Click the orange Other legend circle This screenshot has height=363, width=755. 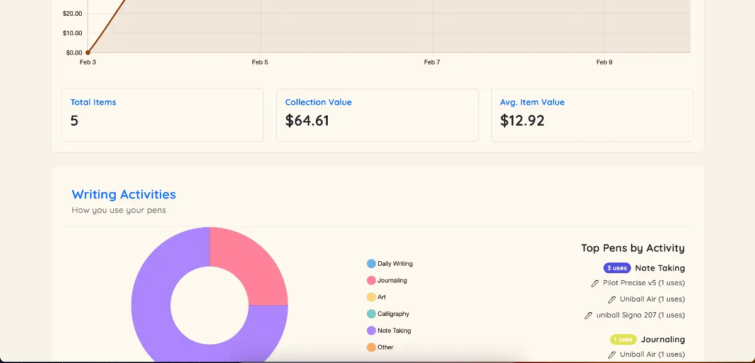(x=371, y=347)
